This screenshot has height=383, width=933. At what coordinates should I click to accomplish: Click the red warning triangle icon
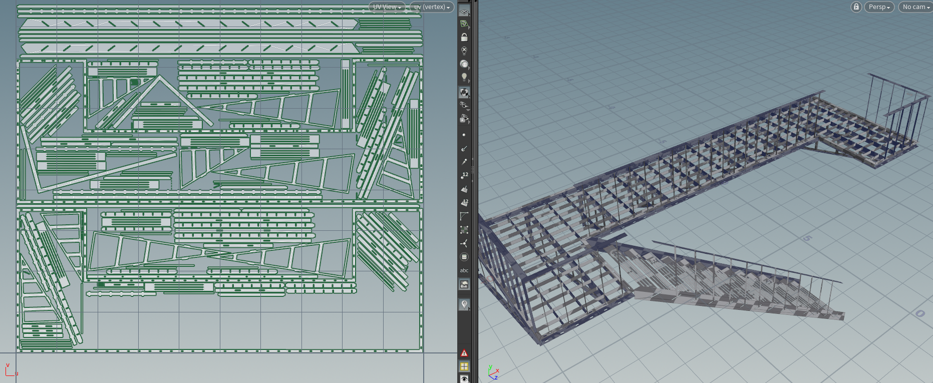(x=464, y=353)
